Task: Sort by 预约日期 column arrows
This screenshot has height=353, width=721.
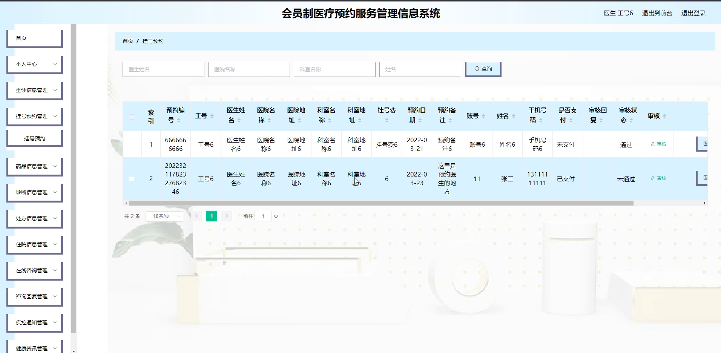Action: [x=420, y=120]
